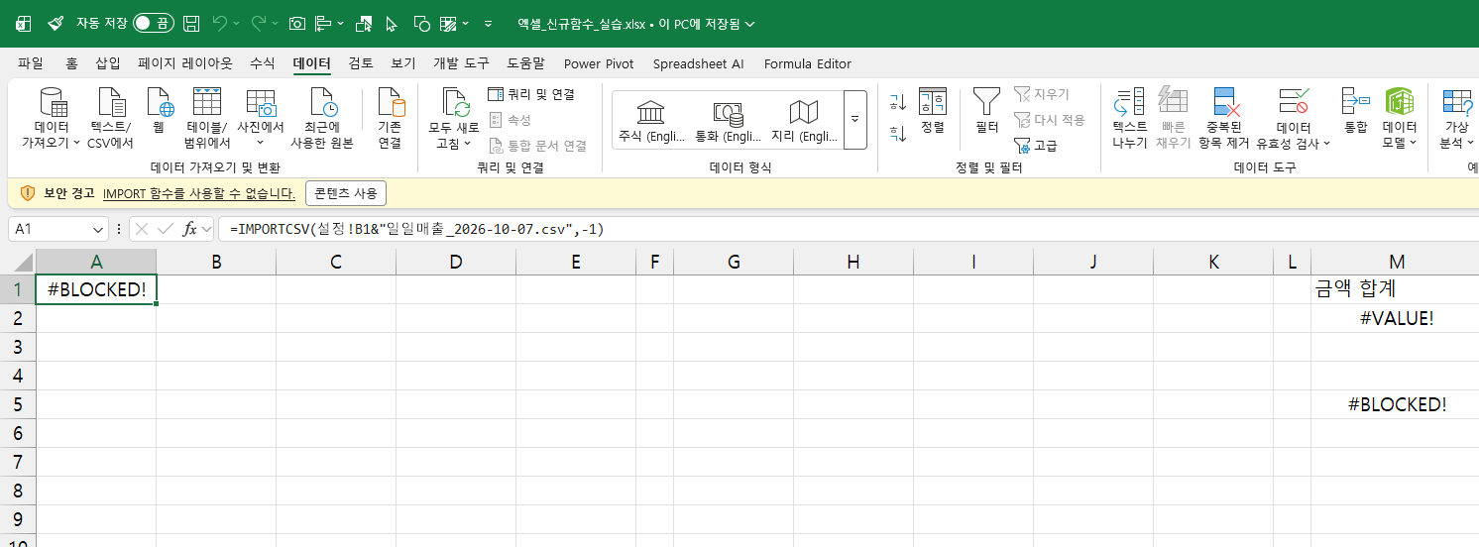Open the Get Data (데이터 가져오기) menu
The image size is (1479, 547).
[52, 118]
